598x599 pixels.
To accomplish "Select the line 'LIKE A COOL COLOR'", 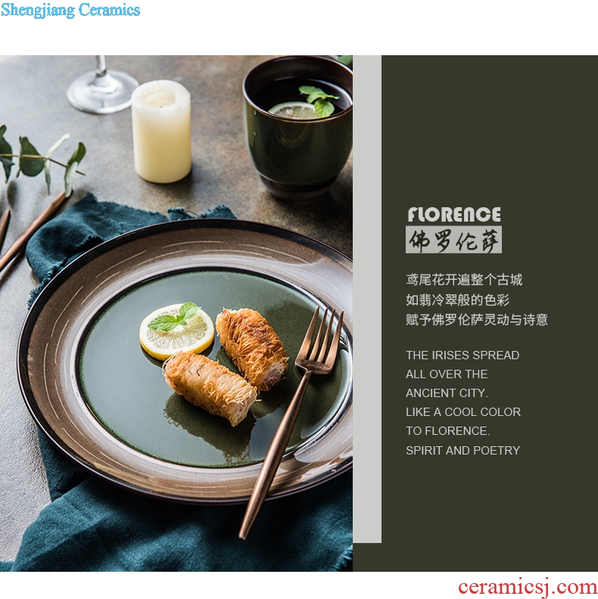I will pyautogui.click(x=463, y=412).
